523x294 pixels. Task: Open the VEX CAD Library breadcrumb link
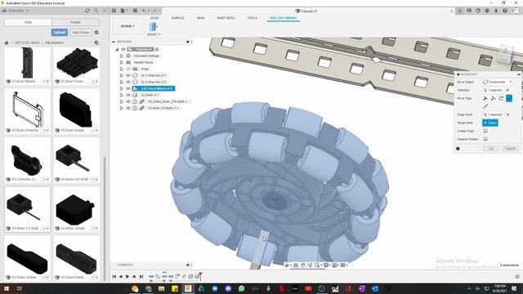[27, 42]
